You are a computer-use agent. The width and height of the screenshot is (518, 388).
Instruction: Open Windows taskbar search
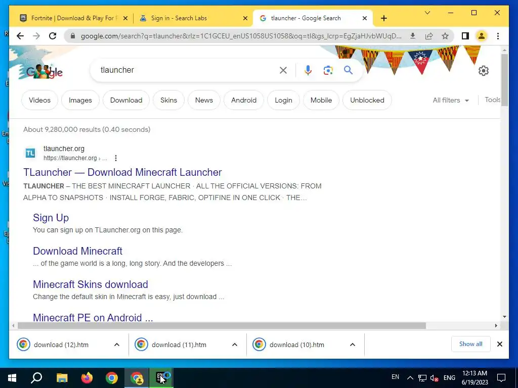coord(36,378)
